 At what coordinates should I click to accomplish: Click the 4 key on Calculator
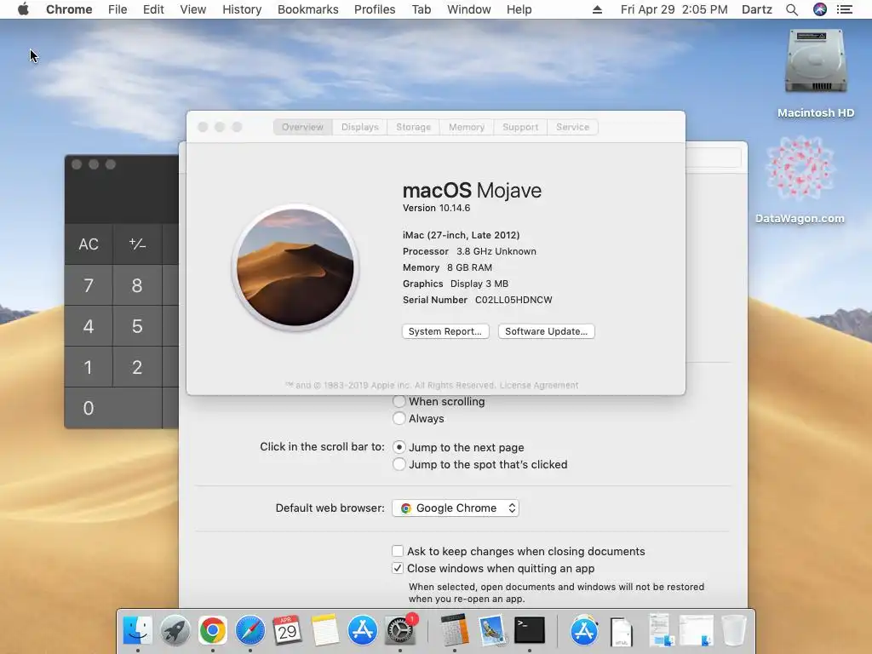pos(89,326)
